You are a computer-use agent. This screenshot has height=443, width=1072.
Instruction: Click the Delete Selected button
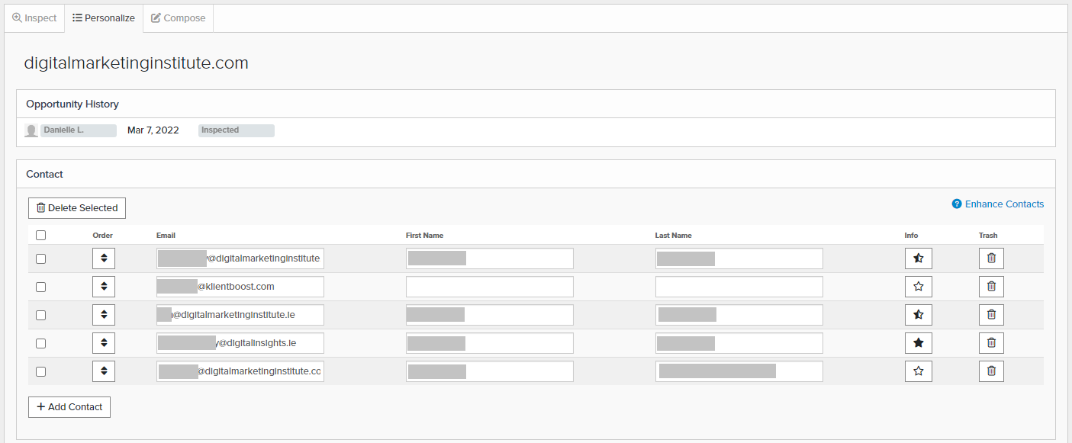[x=76, y=207]
